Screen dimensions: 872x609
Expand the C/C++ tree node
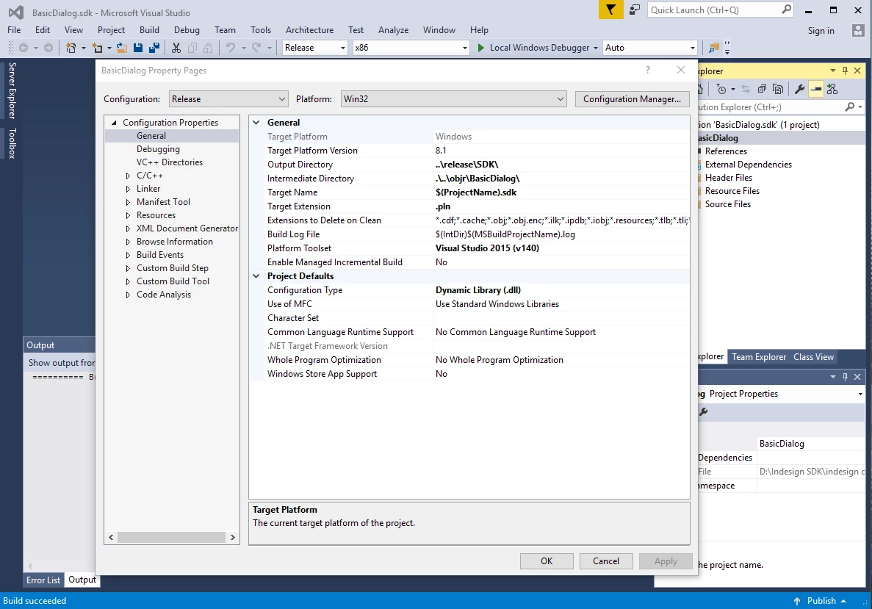click(128, 176)
